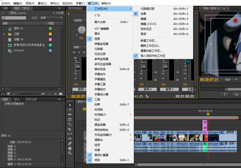This screenshot has width=241, height=168.
Task: Select the Selection arrow tool
Action: 70,105
